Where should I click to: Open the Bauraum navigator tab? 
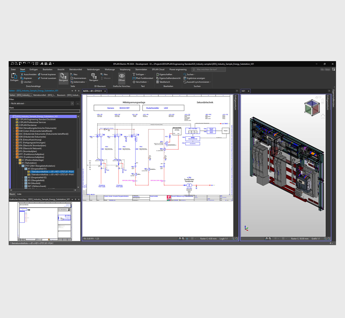click(68, 95)
